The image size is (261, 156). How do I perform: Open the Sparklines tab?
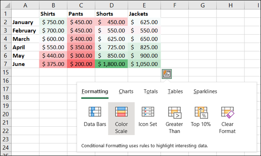[205, 91]
